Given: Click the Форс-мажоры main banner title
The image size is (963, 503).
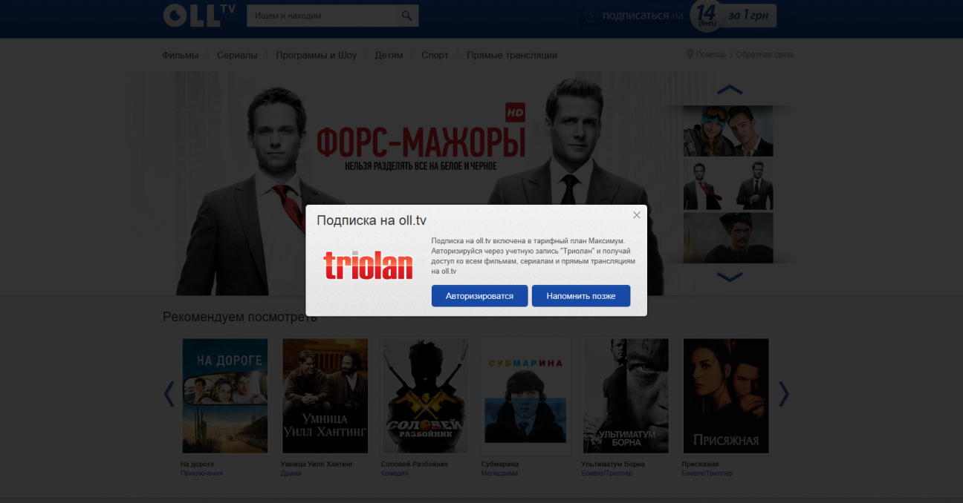Looking at the screenshot, I should click(x=421, y=142).
